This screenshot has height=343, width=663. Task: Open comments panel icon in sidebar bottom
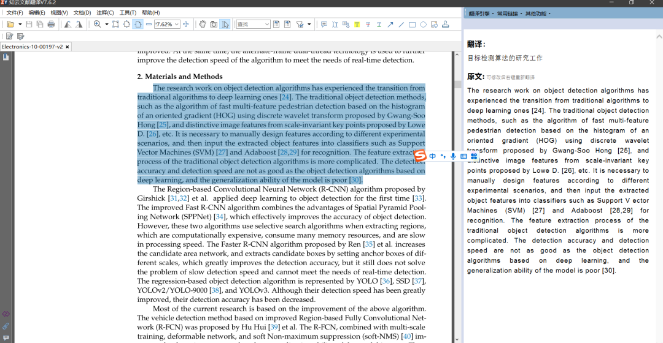pyautogui.click(x=6, y=338)
